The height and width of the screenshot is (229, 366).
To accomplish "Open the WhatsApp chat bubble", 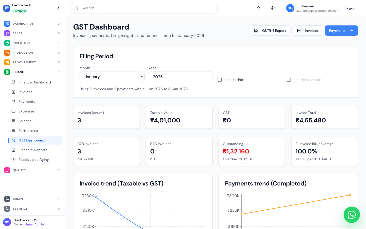I will pos(352,215).
